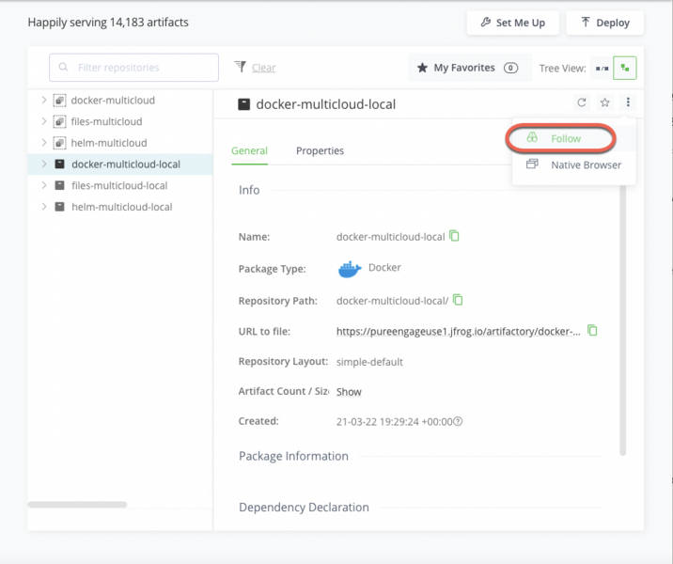Screen dimensions: 673x564
Task: Select docker-multicloud-local in the tree
Action: coord(126,164)
